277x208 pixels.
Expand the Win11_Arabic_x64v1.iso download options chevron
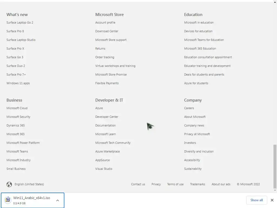coord(58,200)
